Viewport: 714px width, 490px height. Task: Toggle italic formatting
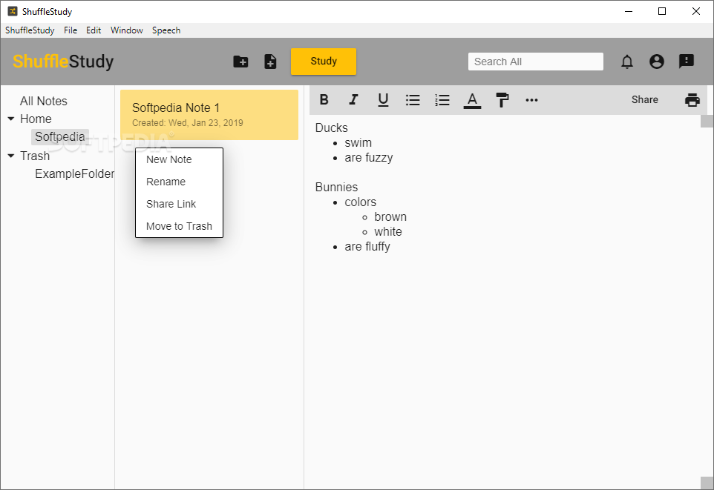click(353, 99)
